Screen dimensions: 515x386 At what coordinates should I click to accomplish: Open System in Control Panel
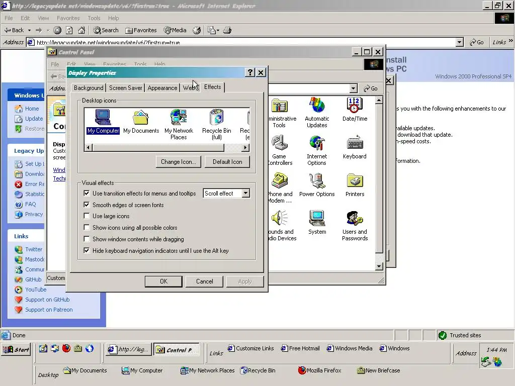(317, 222)
